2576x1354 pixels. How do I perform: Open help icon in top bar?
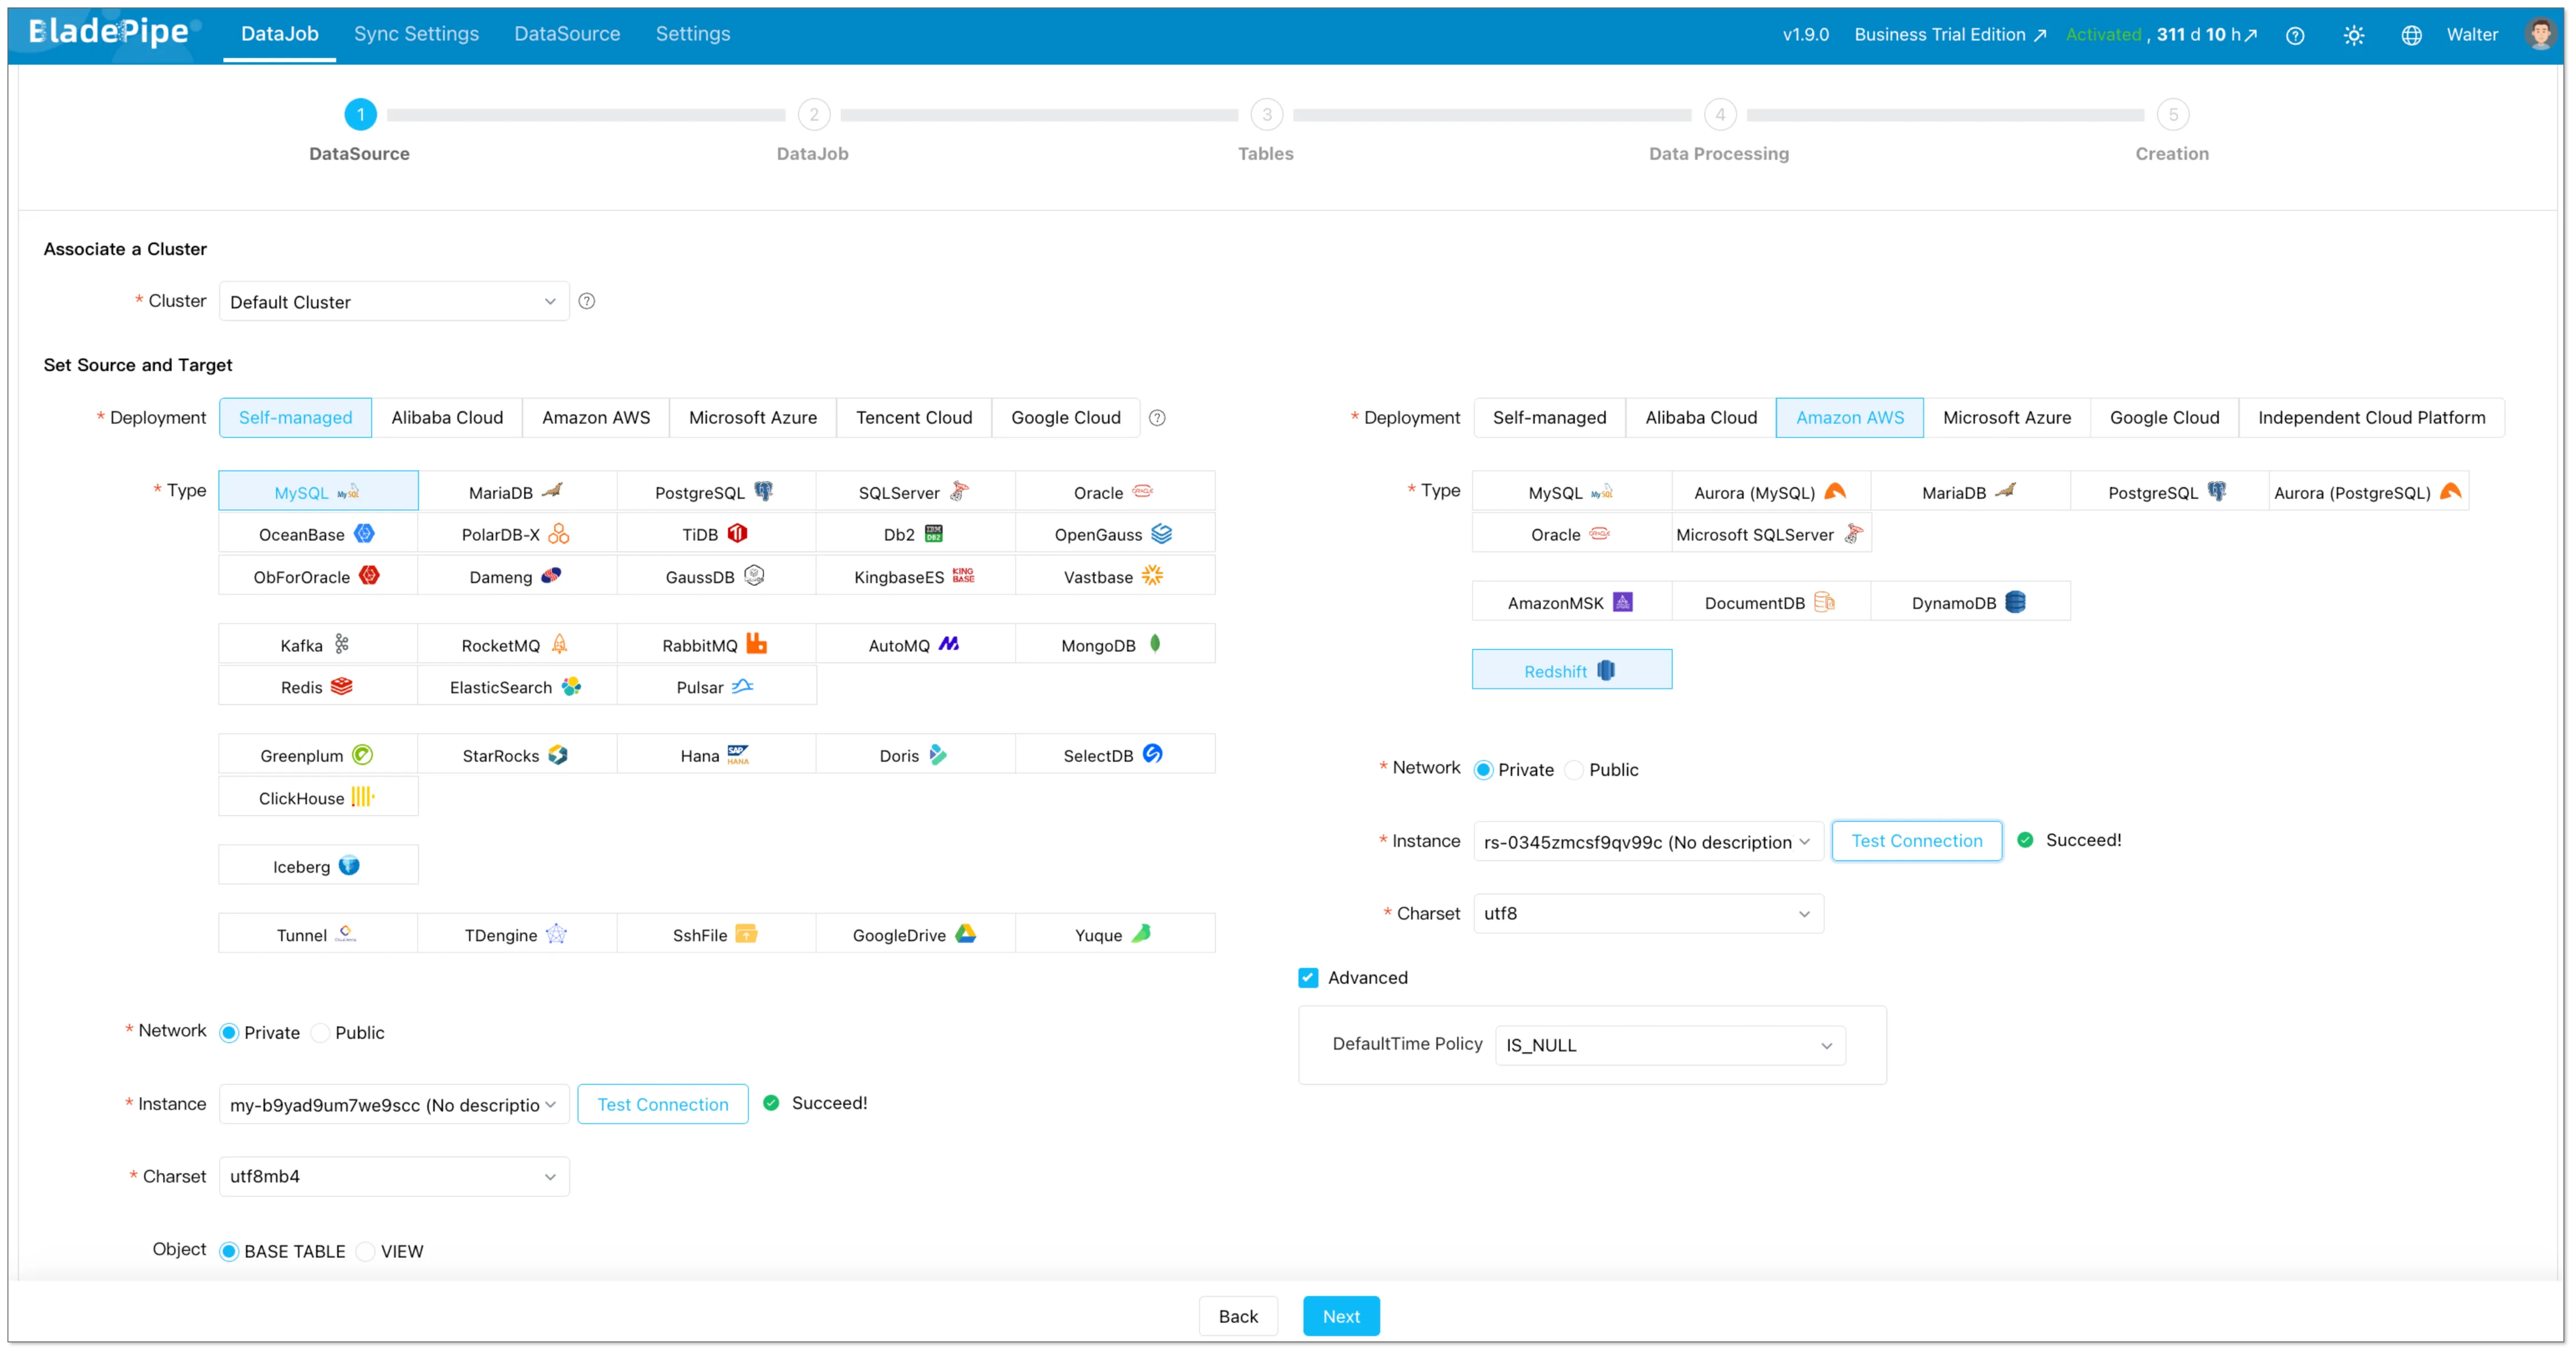(2295, 35)
